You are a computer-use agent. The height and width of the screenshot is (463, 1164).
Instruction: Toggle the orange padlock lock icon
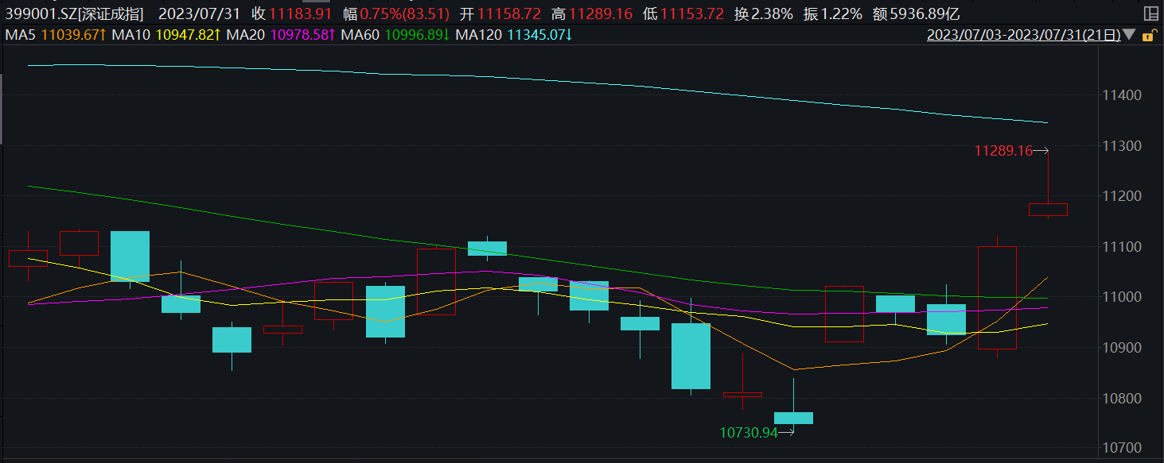1148,35
